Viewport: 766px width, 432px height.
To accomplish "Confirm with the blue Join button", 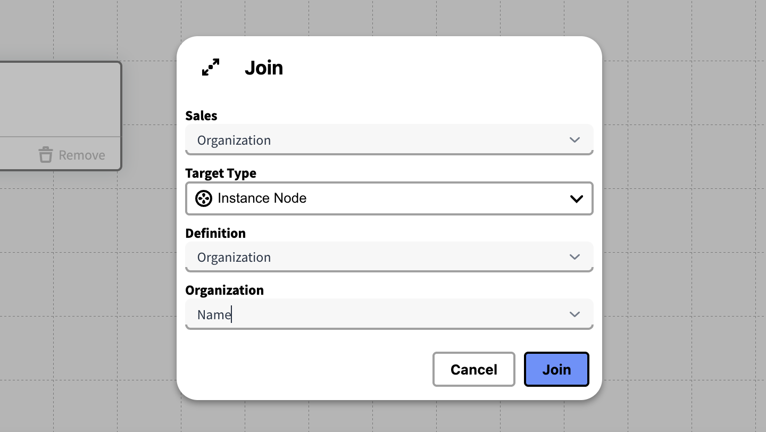I will point(556,369).
